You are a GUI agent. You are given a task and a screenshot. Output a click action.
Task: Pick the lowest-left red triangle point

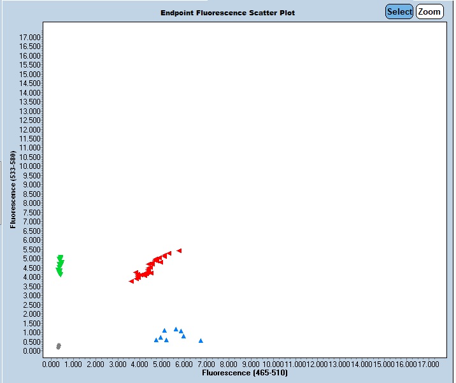pos(131,281)
